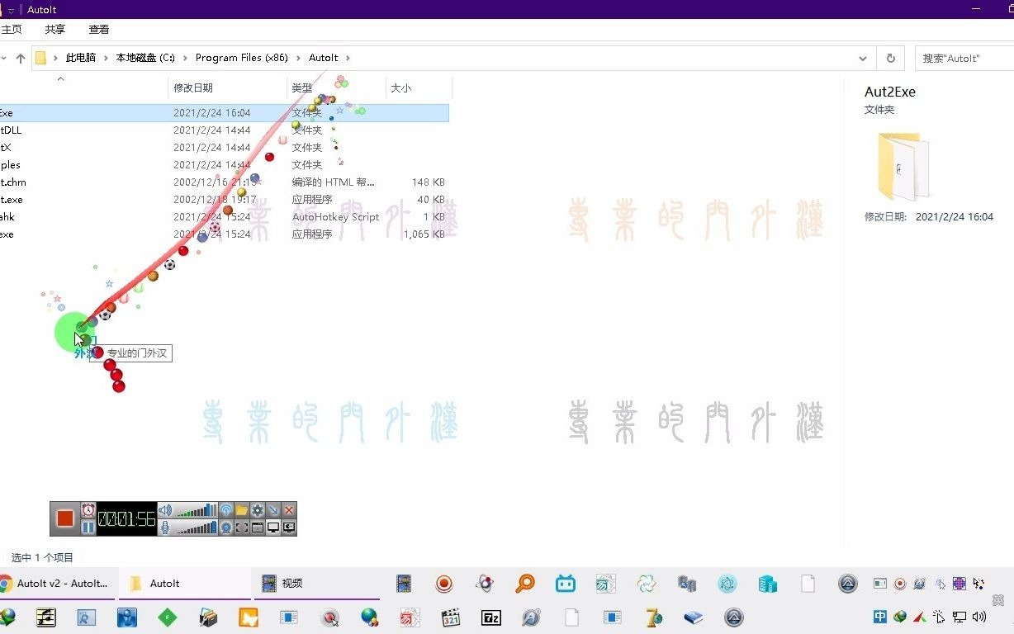Open the recordings output folder icon
The image size is (1014, 634).
pos(241,509)
